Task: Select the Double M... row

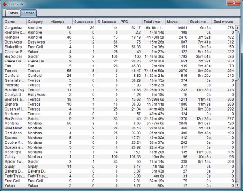Action: click(119, 142)
